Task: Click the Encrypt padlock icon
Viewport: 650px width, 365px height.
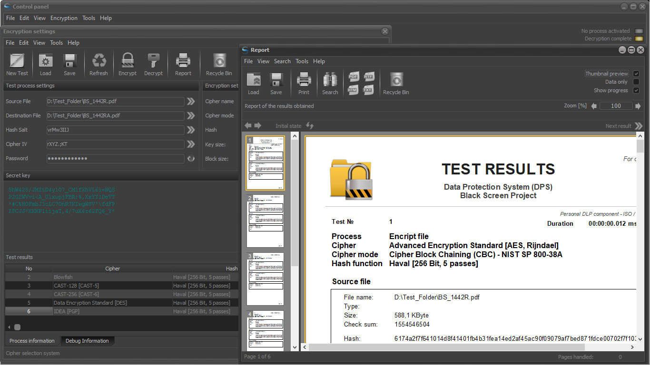Action: tap(127, 61)
